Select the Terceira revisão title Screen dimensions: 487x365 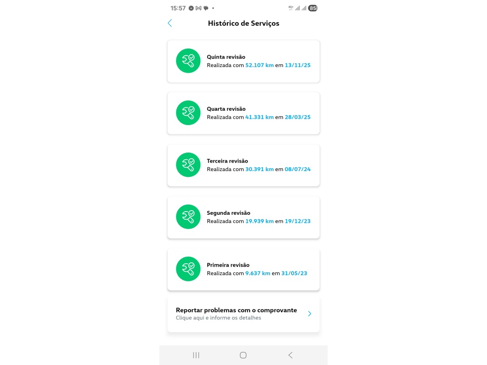pos(227,161)
